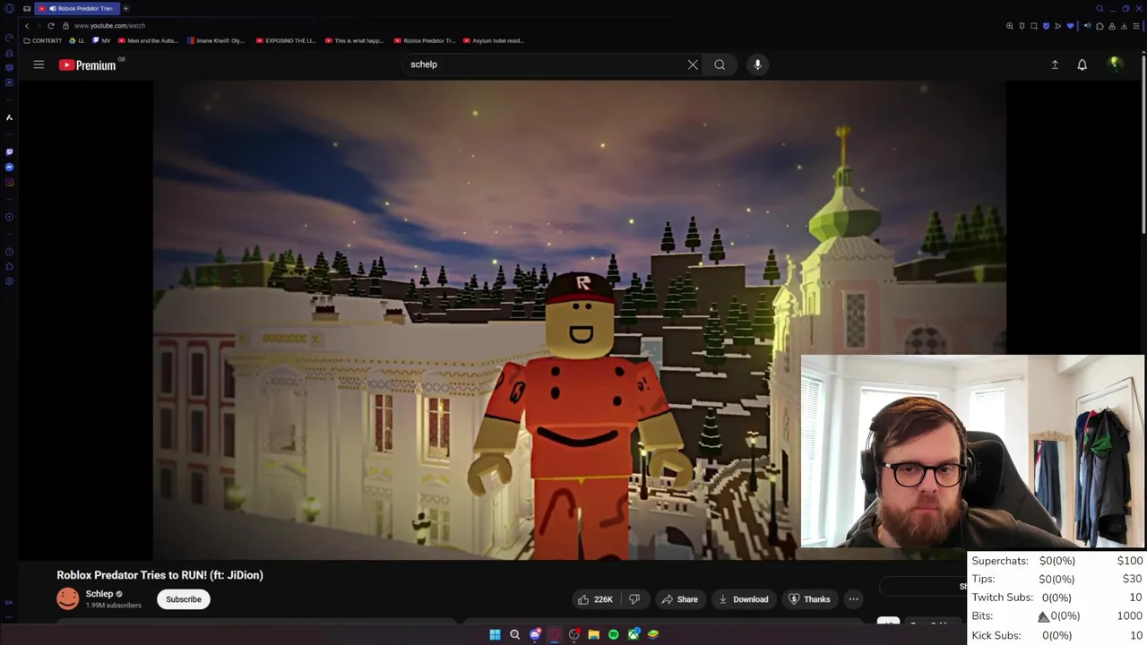The width and height of the screenshot is (1147, 645).
Task: Share the video
Action: 679,599
